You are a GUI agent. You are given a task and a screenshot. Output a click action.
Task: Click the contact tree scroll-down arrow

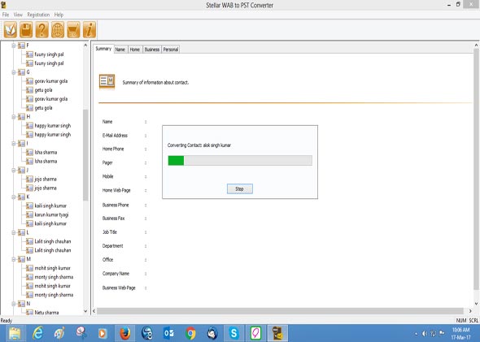pyautogui.click(x=85, y=311)
